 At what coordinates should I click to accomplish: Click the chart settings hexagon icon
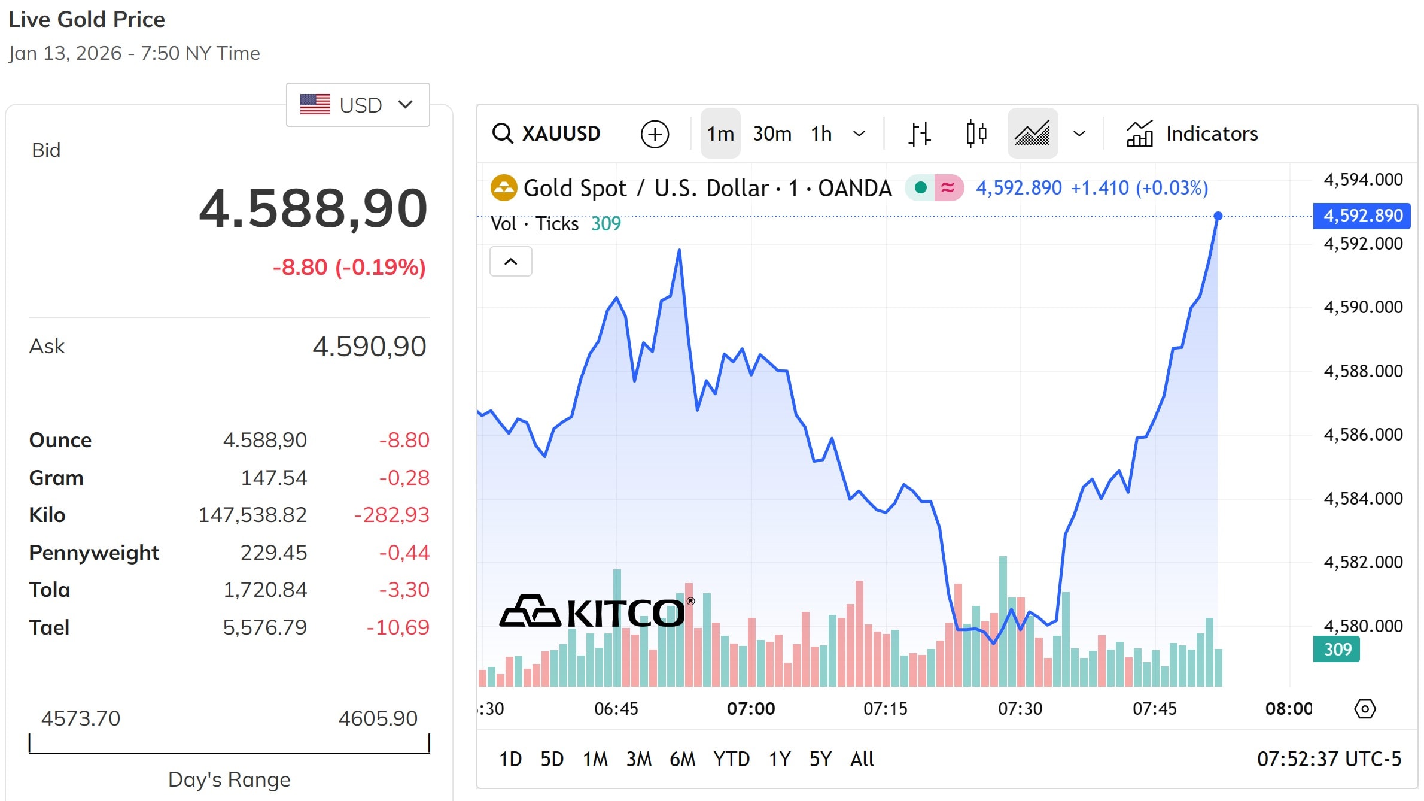1365,708
